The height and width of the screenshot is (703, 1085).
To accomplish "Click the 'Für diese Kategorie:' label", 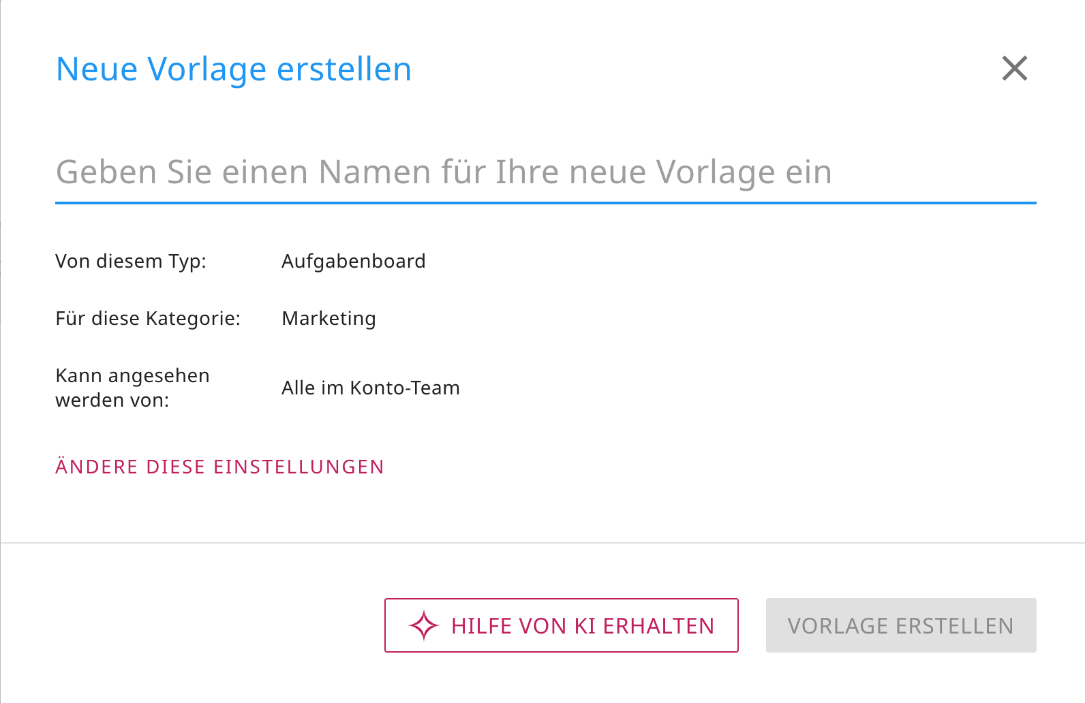I will (x=148, y=318).
